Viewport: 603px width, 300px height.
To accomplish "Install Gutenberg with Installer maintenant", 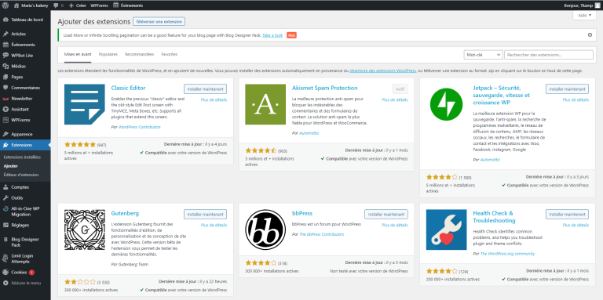I will pyautogui.click(x=206, y=214).
